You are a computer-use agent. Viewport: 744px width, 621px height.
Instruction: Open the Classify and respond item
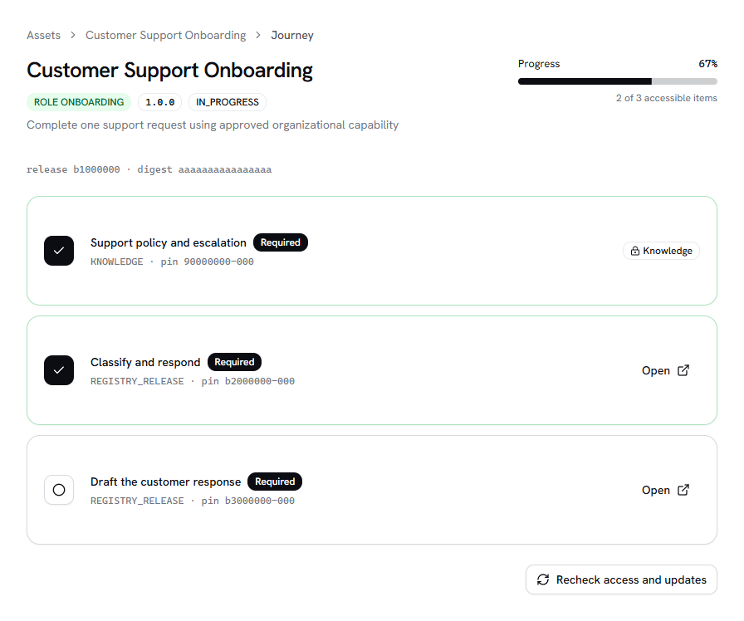click(665, 370)
